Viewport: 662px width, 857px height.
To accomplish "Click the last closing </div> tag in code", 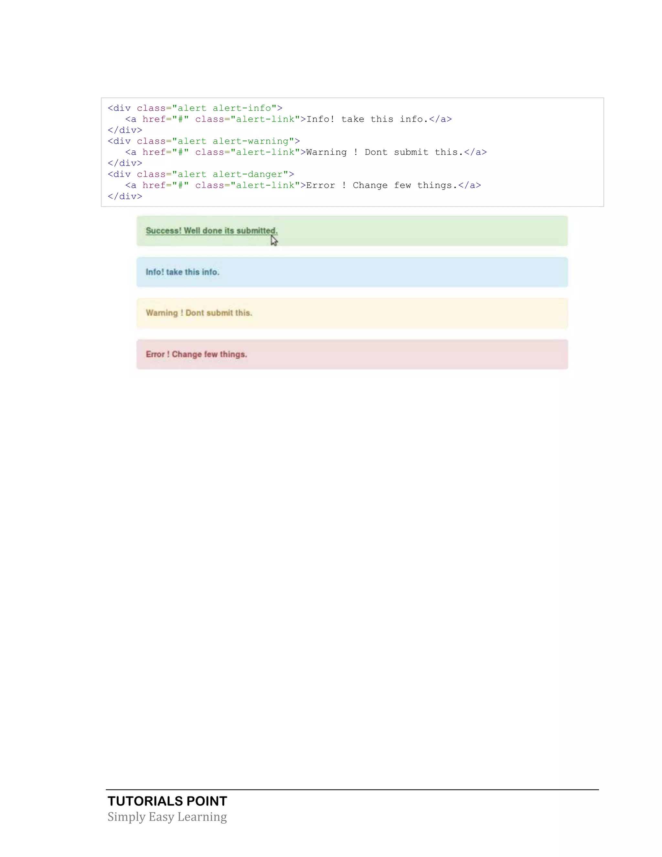I will point(125,196).
